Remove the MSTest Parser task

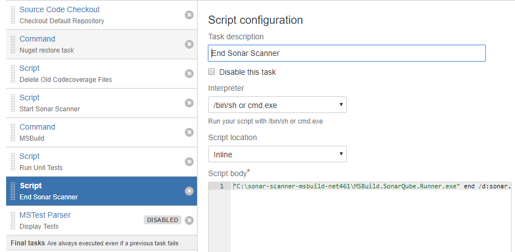pyautogui.click(x=189, y=220)
